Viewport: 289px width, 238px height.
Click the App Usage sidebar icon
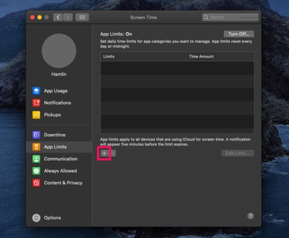click(x=36, y=91)
